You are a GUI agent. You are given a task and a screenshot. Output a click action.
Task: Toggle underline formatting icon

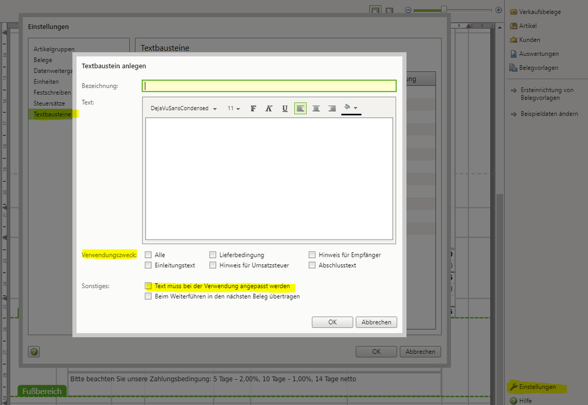[x=285, y=108]
